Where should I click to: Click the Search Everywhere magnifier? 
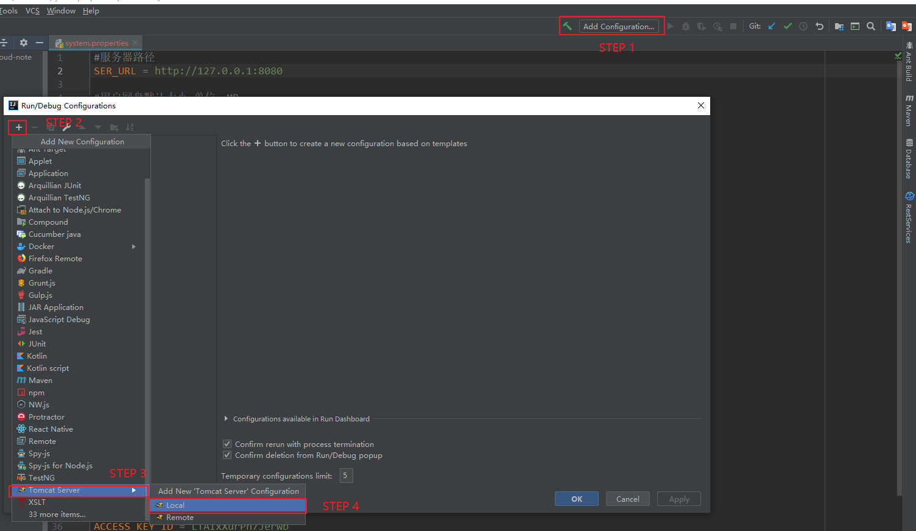point(871,26)
